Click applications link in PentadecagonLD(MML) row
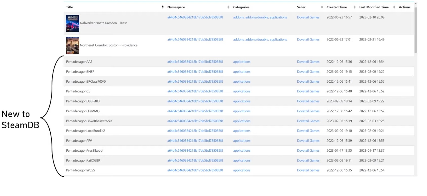The image size is (427, 196). pyautogui.click(x=242, y=111)
